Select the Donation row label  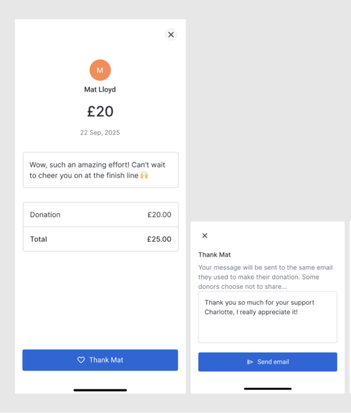point(45,214)
